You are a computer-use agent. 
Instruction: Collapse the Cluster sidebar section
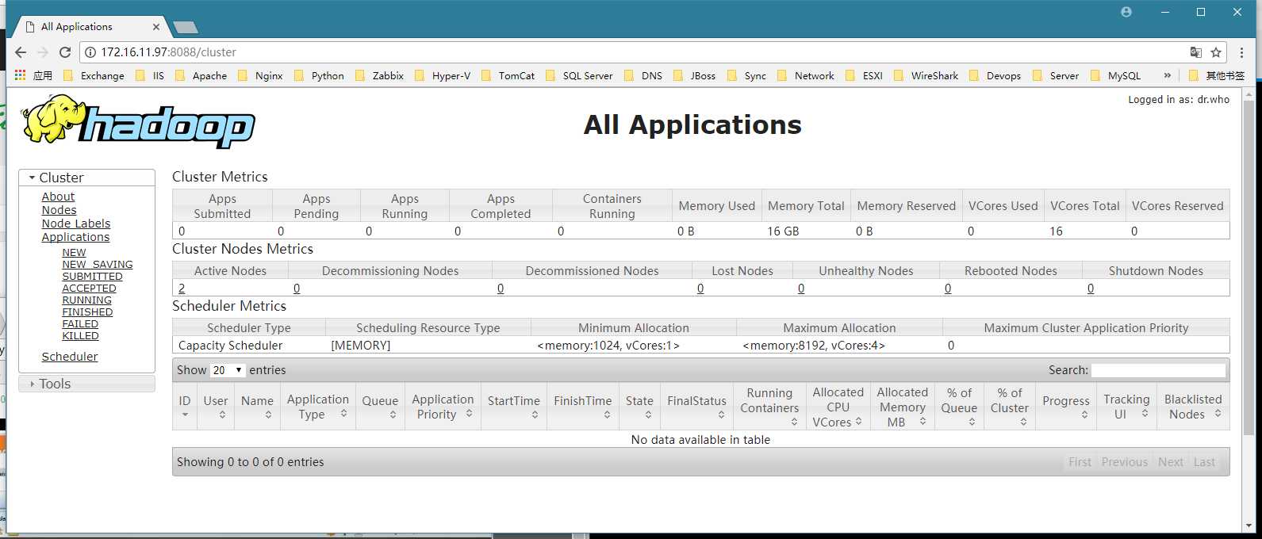tap(87, 178)
